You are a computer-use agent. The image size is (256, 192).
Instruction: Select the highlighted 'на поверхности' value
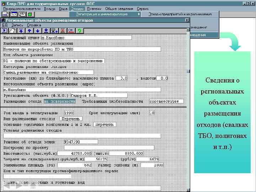[x=60, y=101]
